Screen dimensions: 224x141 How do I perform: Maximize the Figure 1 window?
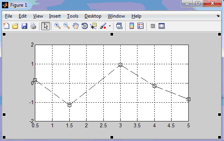[198, 3]
